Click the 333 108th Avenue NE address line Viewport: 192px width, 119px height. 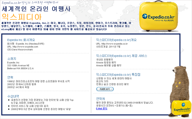(18, 65)
